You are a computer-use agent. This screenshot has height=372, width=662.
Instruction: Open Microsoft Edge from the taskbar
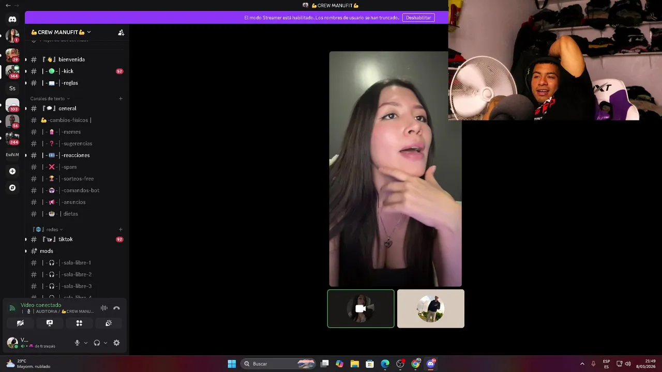[385, 364]
